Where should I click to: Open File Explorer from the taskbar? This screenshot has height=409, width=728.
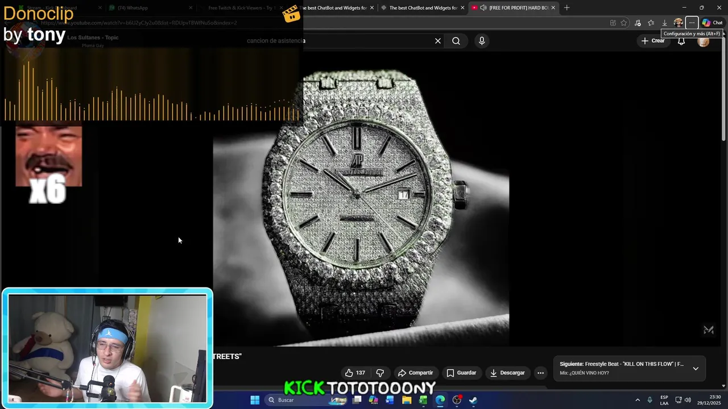click(x=407, y=400)
